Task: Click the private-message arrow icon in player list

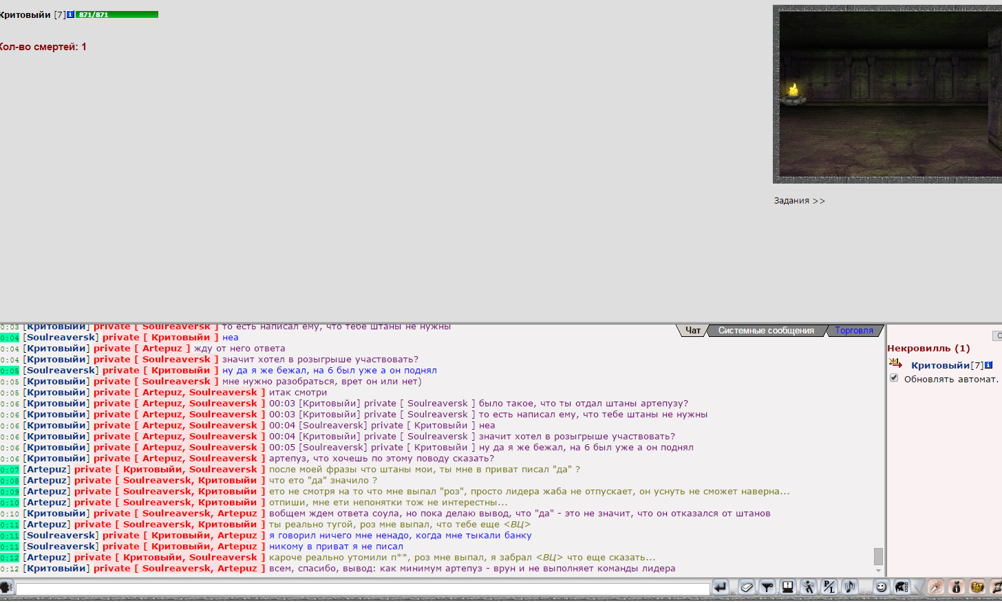Action: 895,363
